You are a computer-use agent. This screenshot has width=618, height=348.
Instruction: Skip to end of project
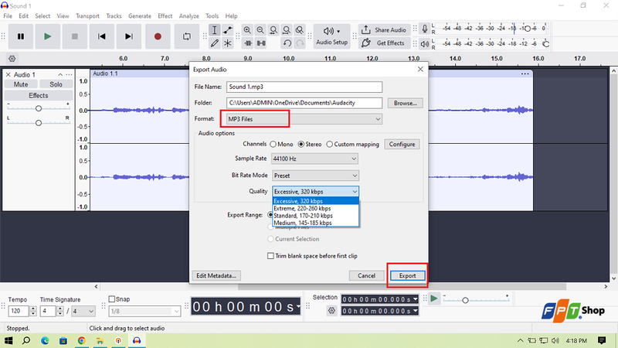[x=128, y=36]
